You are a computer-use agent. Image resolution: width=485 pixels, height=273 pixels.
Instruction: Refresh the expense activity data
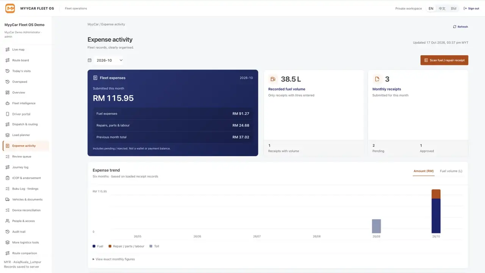(460, 27)
